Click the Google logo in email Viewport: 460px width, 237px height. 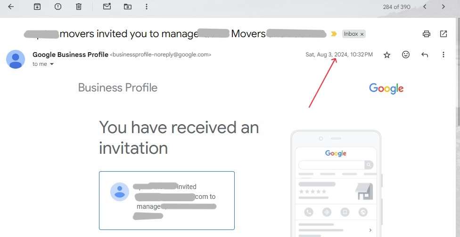(x=386, y=88)
